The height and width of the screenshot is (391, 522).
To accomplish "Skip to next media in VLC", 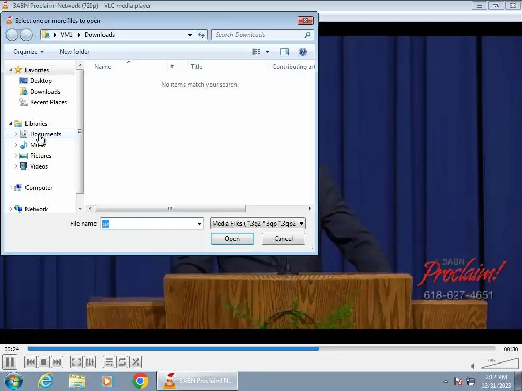I will [57, 362].
